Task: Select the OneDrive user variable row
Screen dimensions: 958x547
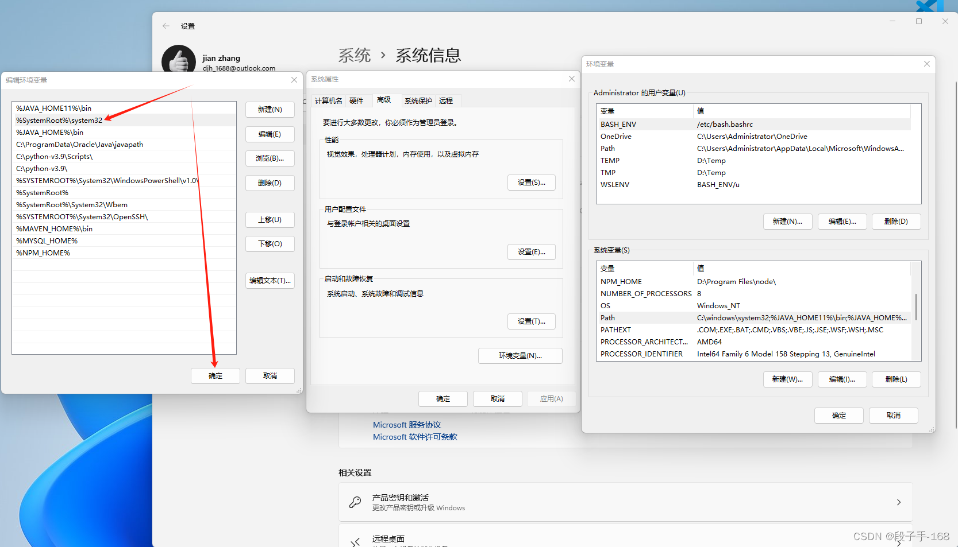Action: [x=754, y=136]
